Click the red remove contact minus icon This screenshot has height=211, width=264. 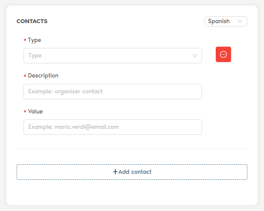pos(223,54)
